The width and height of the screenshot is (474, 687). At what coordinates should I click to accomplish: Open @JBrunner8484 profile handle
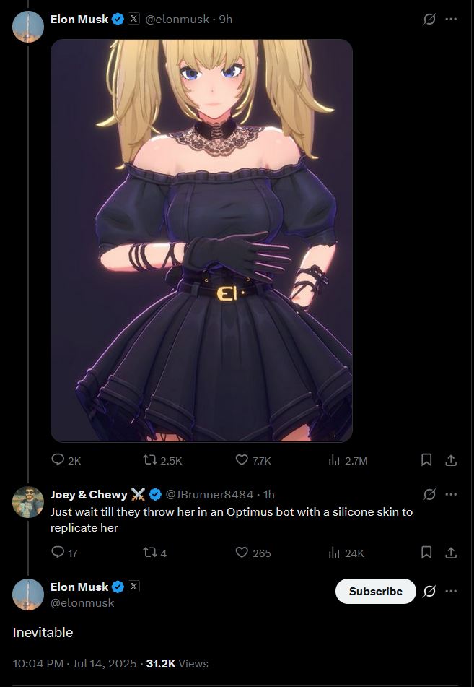coord(209,494)
